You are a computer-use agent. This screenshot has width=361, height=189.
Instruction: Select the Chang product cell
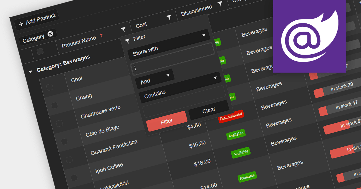click(84, 97)
